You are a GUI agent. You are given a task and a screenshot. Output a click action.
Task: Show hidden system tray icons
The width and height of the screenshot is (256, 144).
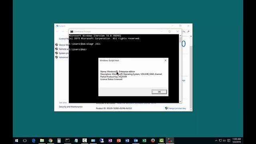pyautogui.click(x=216, y=140)
